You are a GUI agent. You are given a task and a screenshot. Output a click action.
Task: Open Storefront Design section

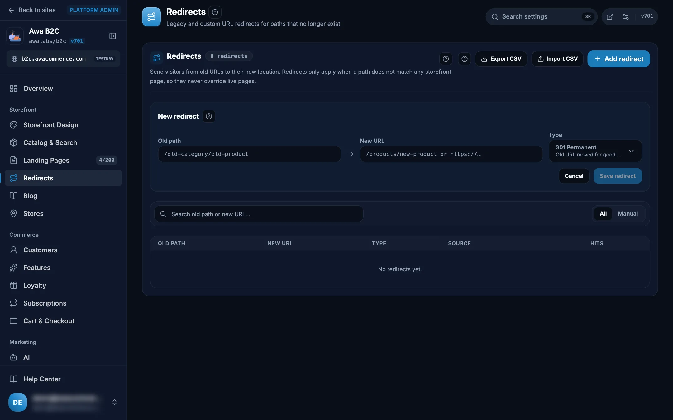coord(63,125)
